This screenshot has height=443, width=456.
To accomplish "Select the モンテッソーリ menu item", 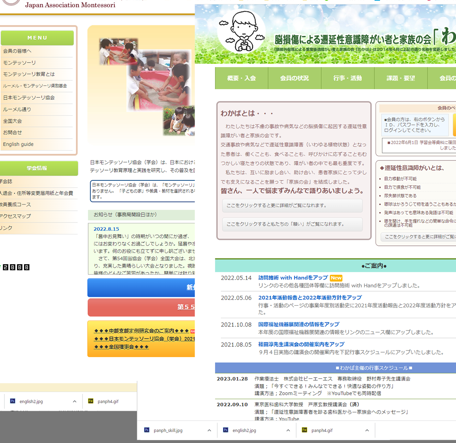I will pos(37,63).
